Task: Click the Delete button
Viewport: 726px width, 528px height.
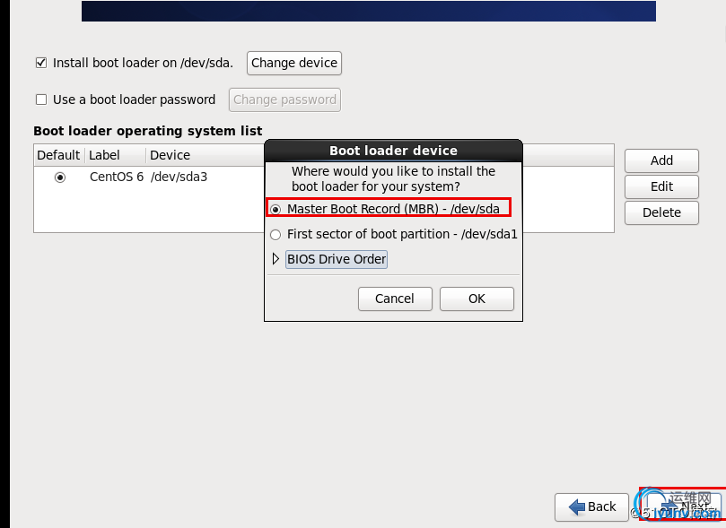Action: coord(661,212)
